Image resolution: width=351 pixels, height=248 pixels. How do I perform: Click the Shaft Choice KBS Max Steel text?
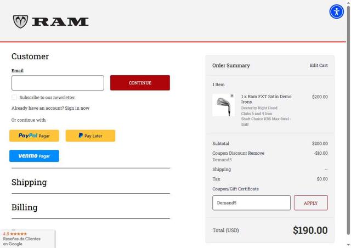click(x=266, y=122)
